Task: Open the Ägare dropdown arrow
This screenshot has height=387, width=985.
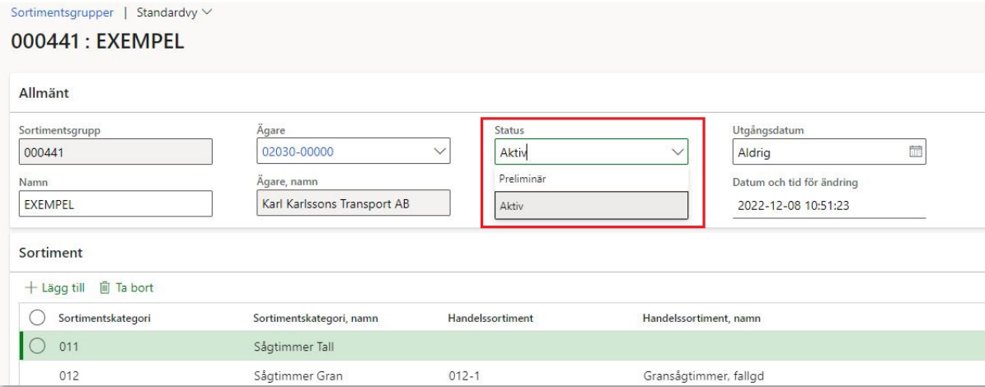Action: click(439, 152)
